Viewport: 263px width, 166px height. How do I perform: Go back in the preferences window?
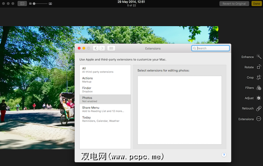coord(96,48)
